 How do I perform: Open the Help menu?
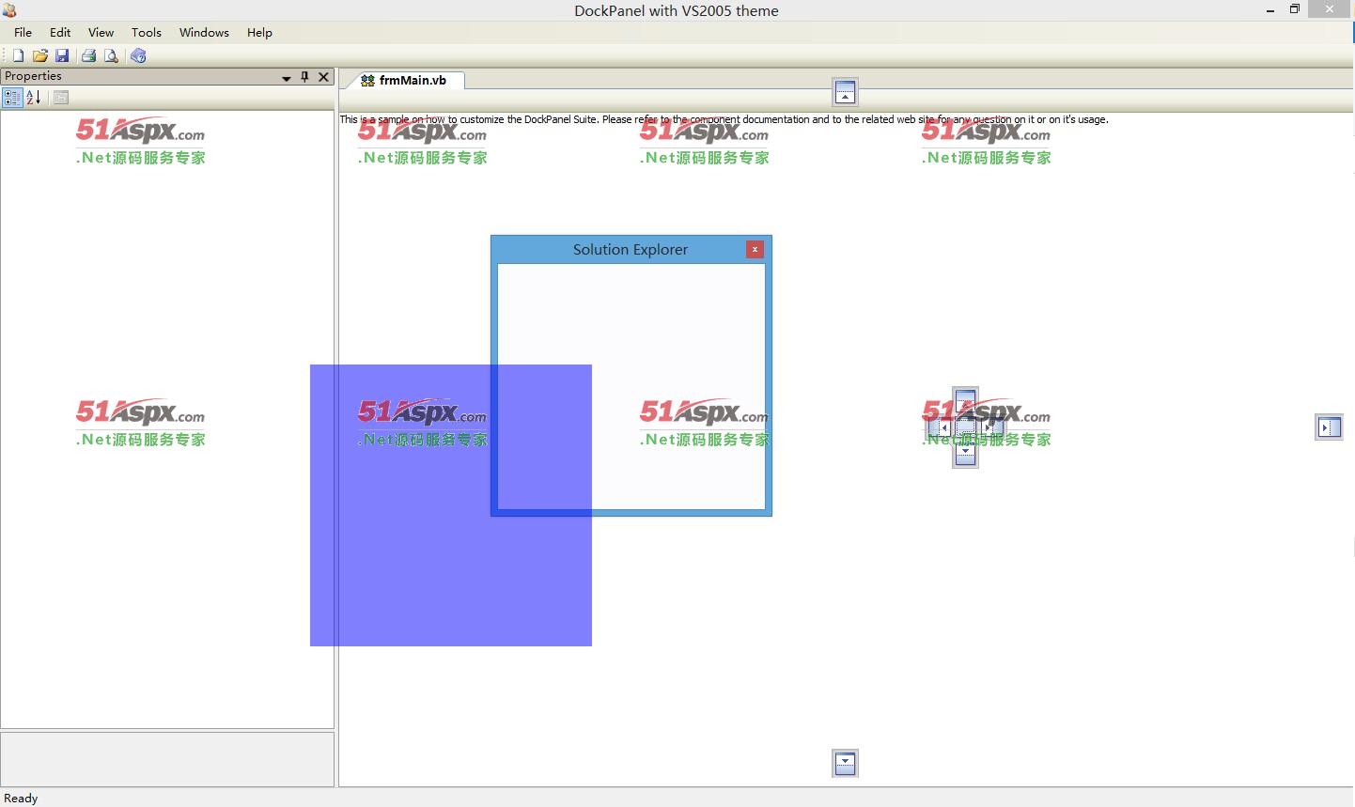[x=259, y=32]
